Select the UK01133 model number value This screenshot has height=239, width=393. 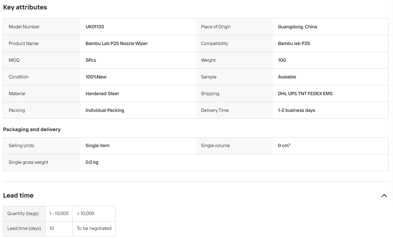95,27
